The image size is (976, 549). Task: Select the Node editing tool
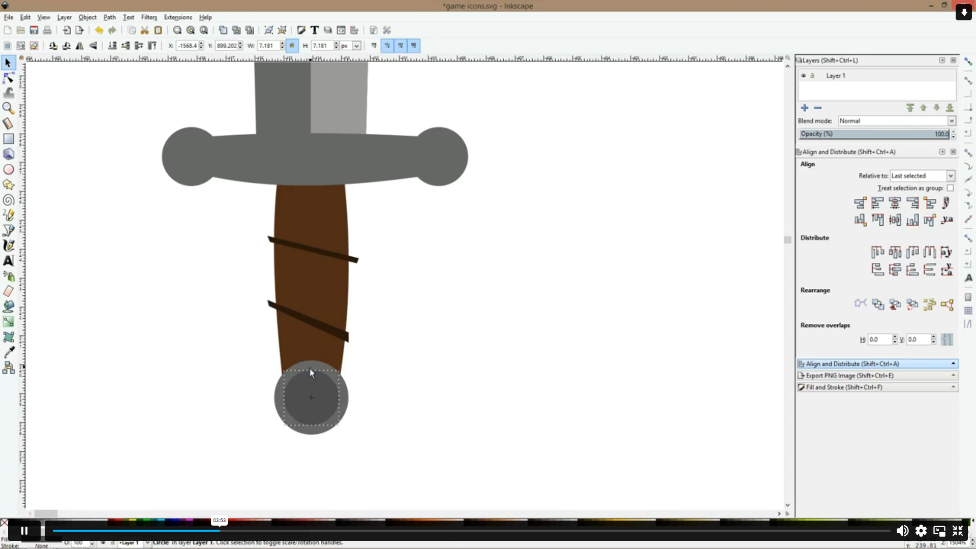[8, 77]
